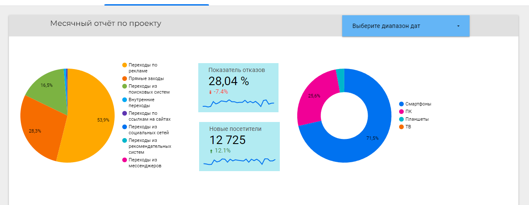Click the pink legend dot for ПК
Image resolution: width=529 pixels, height=205 pixels.
coord(401,111)
